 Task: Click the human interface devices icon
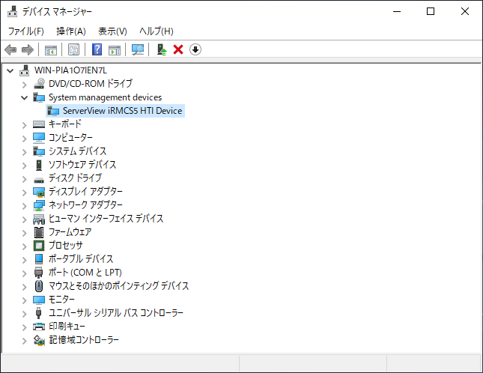39,219
